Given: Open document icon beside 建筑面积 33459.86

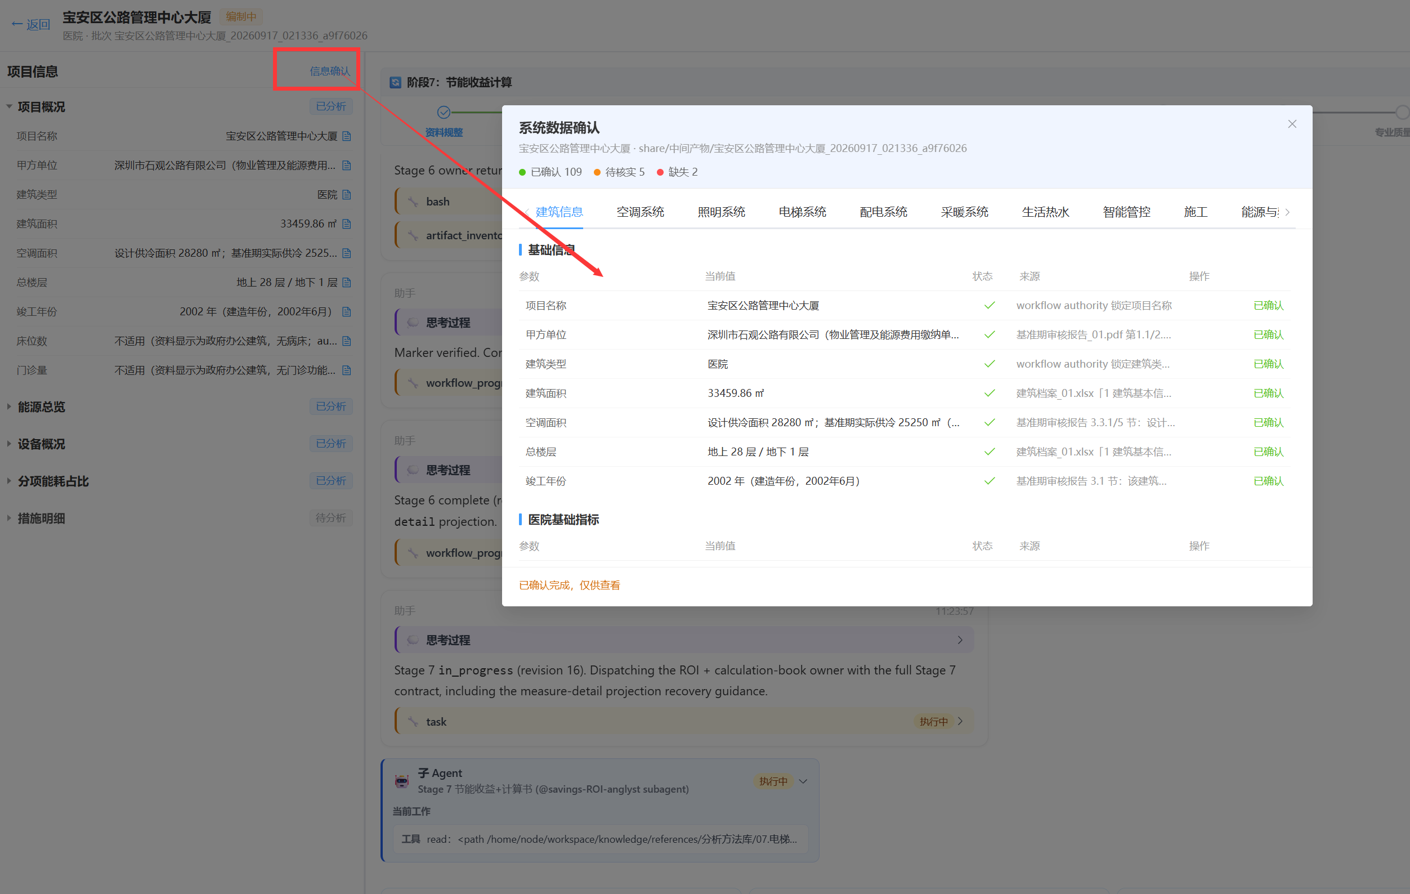Looking at the screenshot, I should tap(347, 223).
